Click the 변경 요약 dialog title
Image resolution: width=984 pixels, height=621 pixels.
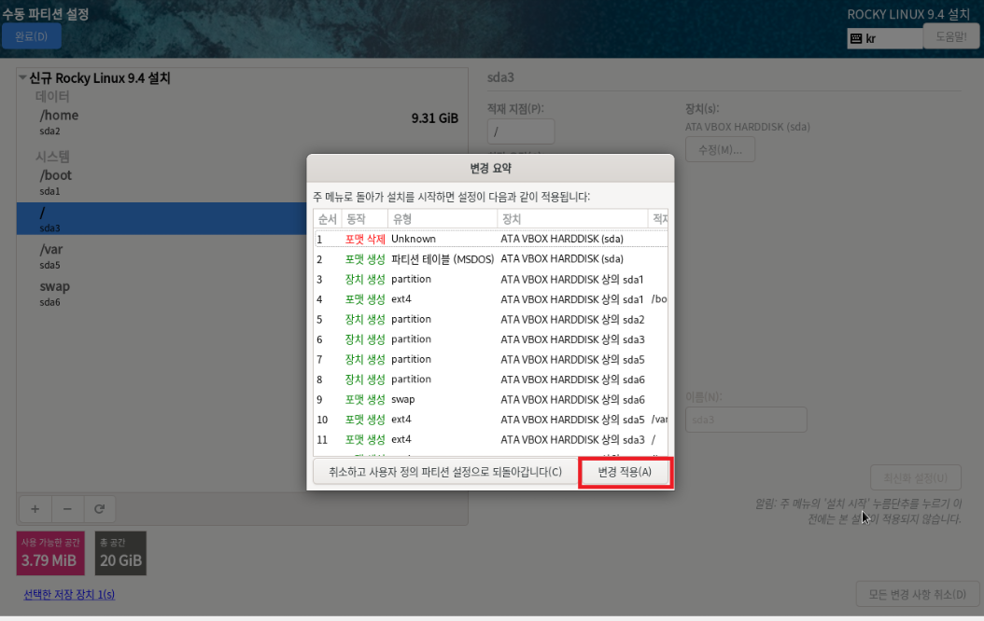click(491, 168)
